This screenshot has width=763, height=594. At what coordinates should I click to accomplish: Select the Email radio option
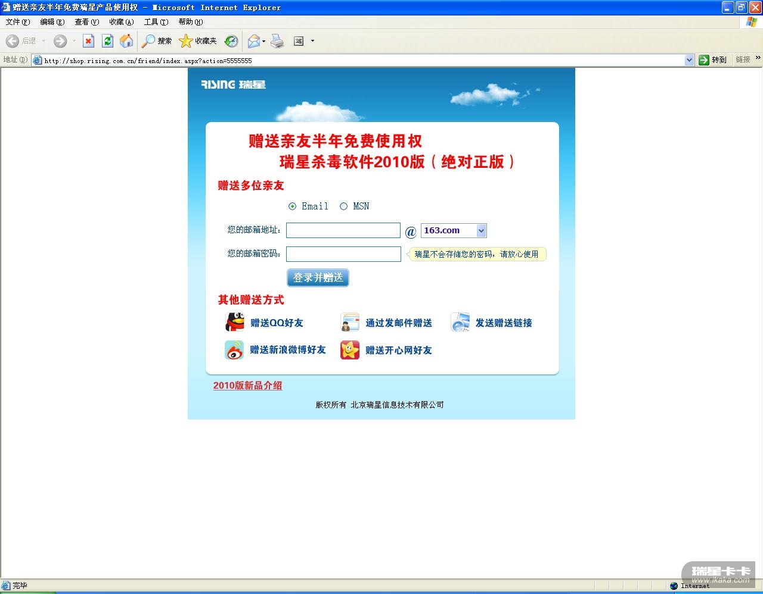[292, 207]
